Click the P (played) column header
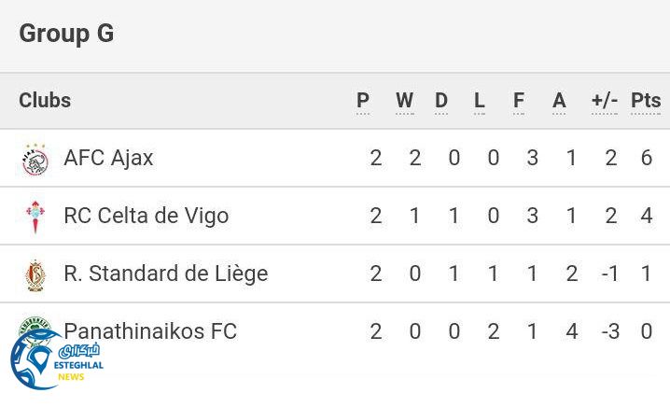The image size is (670, 407). 363,101
